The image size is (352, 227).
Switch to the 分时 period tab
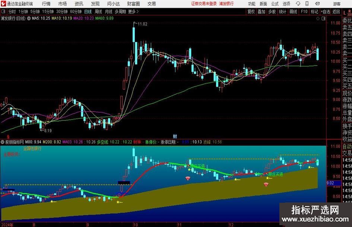pos(12,12)
